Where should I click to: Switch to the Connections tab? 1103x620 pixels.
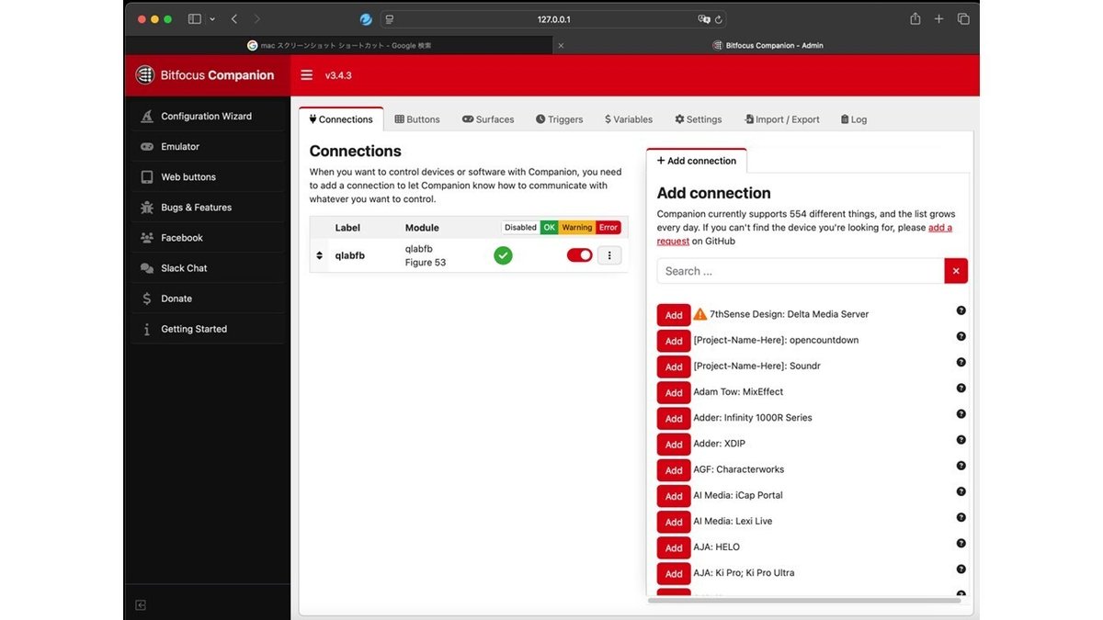click(341, 119)
